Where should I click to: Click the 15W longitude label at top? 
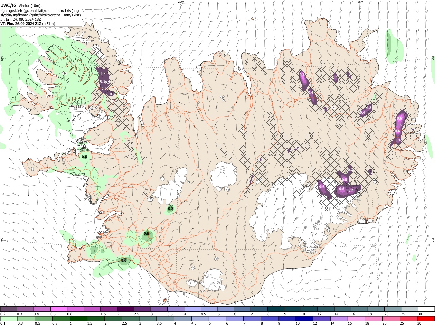pos(360,2)
